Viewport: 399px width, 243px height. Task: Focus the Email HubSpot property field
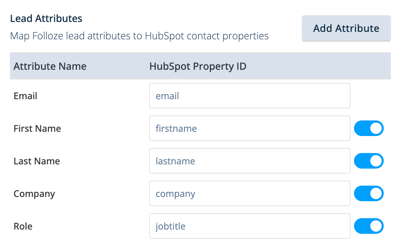[249, 96]
